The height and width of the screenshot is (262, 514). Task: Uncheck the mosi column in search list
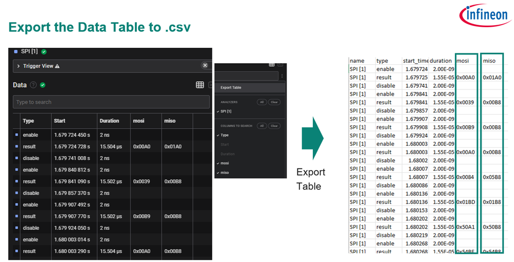225,163
